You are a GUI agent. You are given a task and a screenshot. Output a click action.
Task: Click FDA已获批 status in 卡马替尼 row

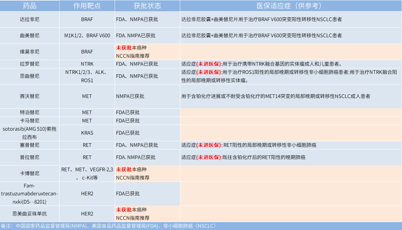(x=128, y=121)
